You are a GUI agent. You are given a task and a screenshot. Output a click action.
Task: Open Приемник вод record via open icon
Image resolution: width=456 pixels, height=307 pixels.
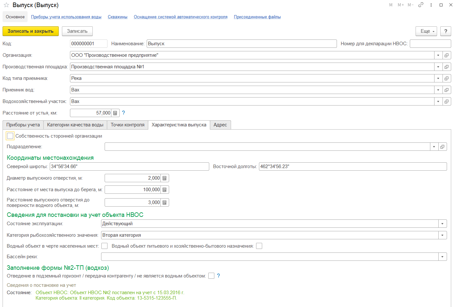[x=446, y=90]
